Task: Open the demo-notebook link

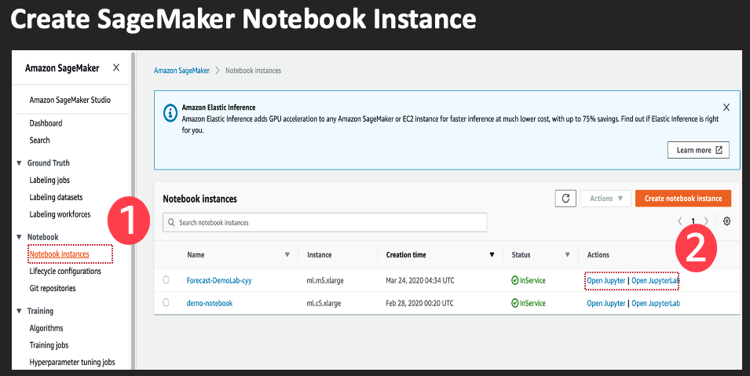Action: click(210, 303)
